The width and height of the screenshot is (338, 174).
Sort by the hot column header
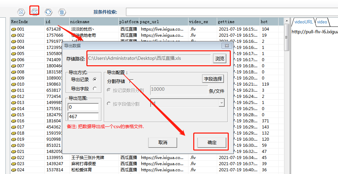(269, 22)
